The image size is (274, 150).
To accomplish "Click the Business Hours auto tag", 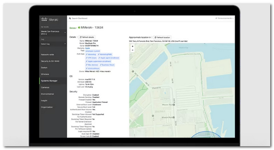I will tap(107, 65).
